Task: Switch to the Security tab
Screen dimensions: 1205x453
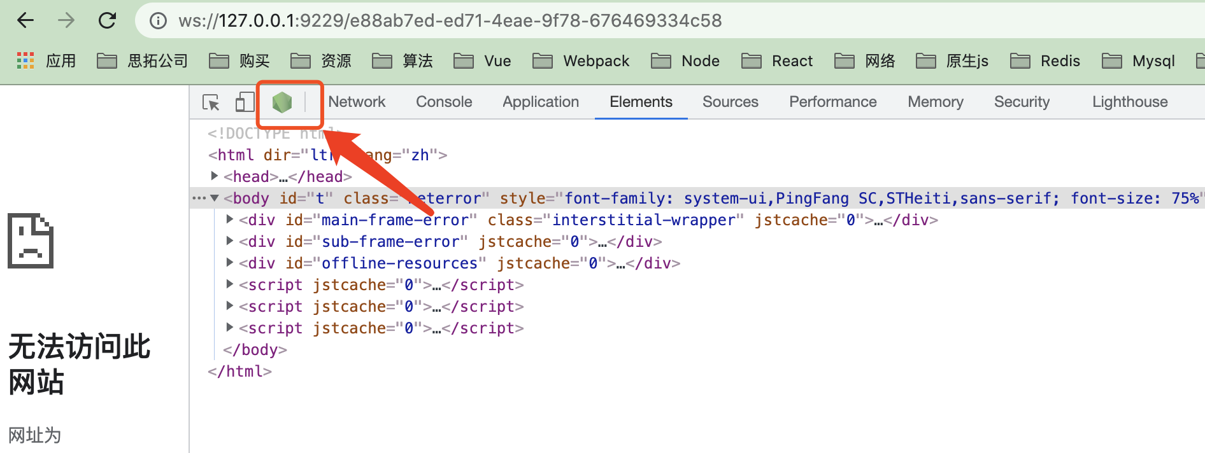Action: 1022,102
